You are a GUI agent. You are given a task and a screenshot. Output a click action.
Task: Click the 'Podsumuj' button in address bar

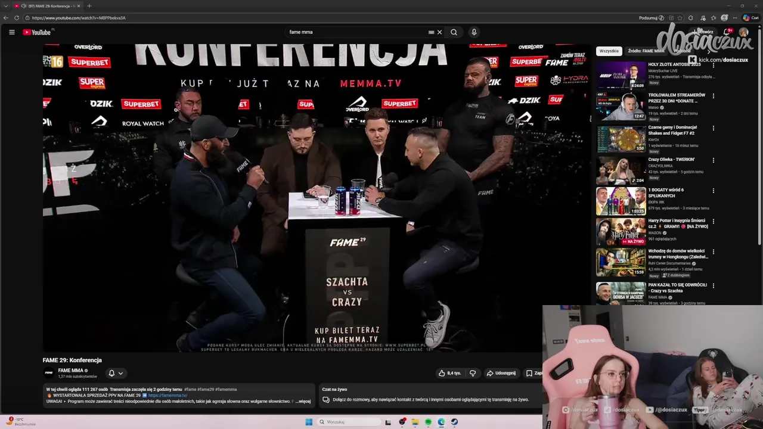(651, 18)
